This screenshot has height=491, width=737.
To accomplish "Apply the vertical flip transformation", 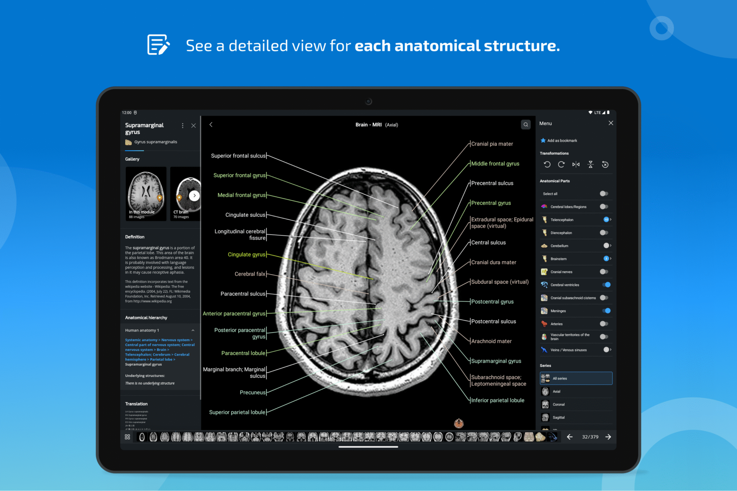I will point(590,164).
